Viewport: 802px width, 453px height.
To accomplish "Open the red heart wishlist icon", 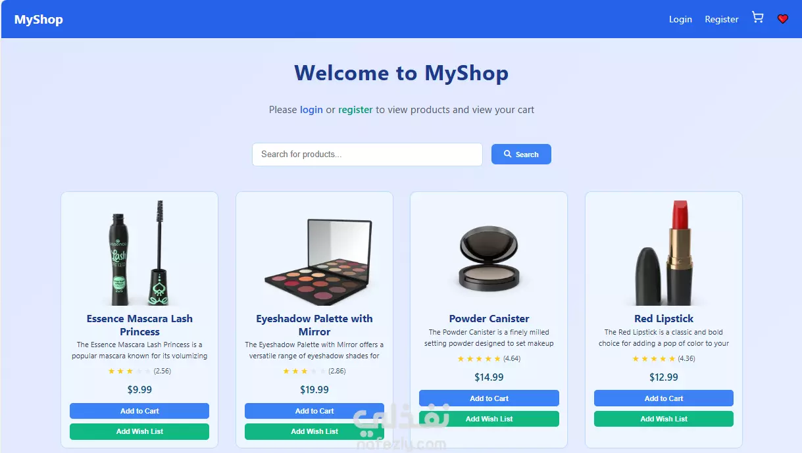I will point(782,19).
